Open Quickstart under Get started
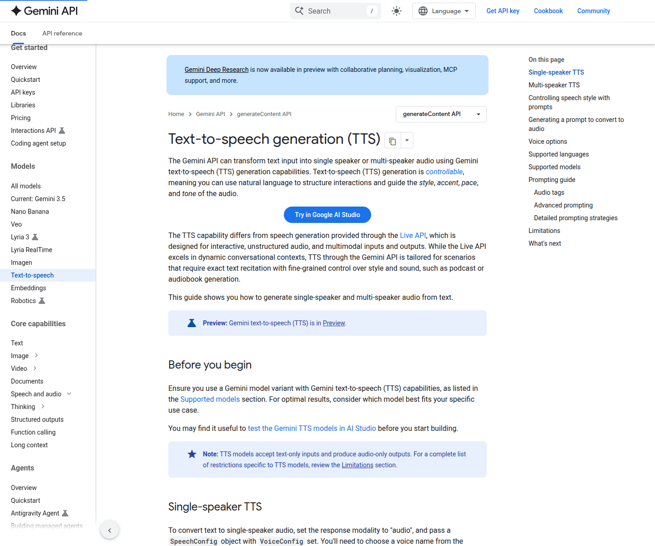 click(25, 80)
